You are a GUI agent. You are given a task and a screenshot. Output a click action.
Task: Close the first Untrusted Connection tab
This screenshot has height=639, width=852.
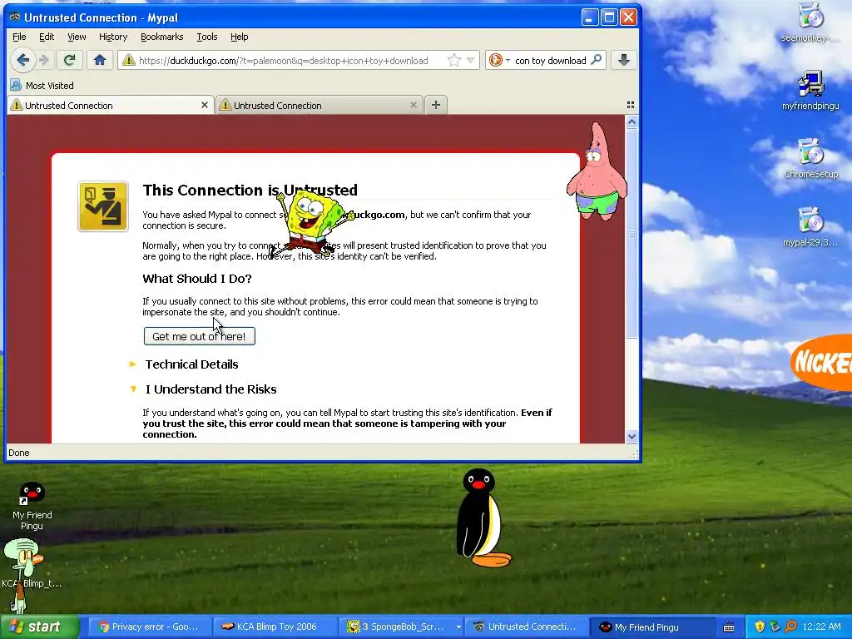pyautogui.click(x=205, y=105)
